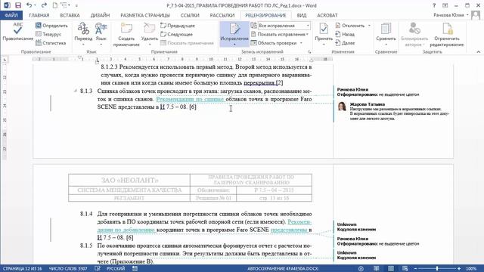The image size is (484, 272).
Task: Switch to Read Mode view
Action: pos(377,269)
